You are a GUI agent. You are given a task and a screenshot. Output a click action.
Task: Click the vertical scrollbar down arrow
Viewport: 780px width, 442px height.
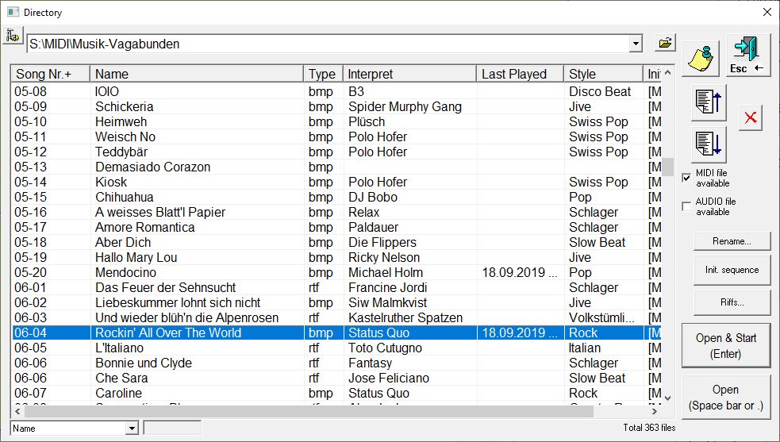point(667,398)
